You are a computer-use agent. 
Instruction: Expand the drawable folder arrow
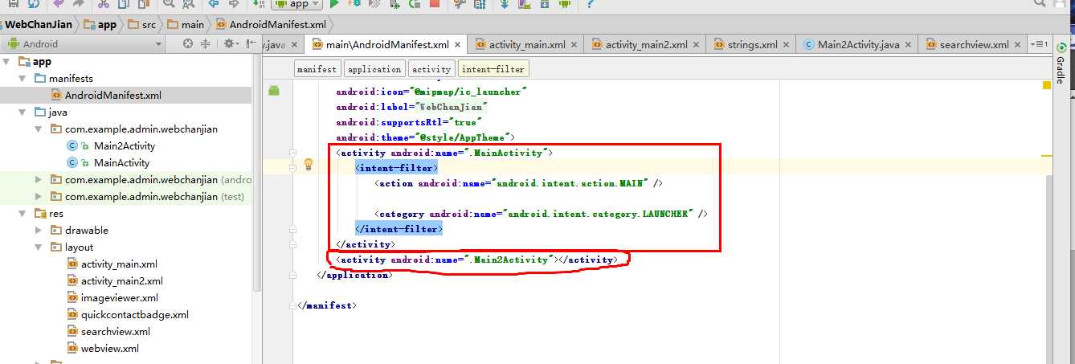click(x=39, y=230)
